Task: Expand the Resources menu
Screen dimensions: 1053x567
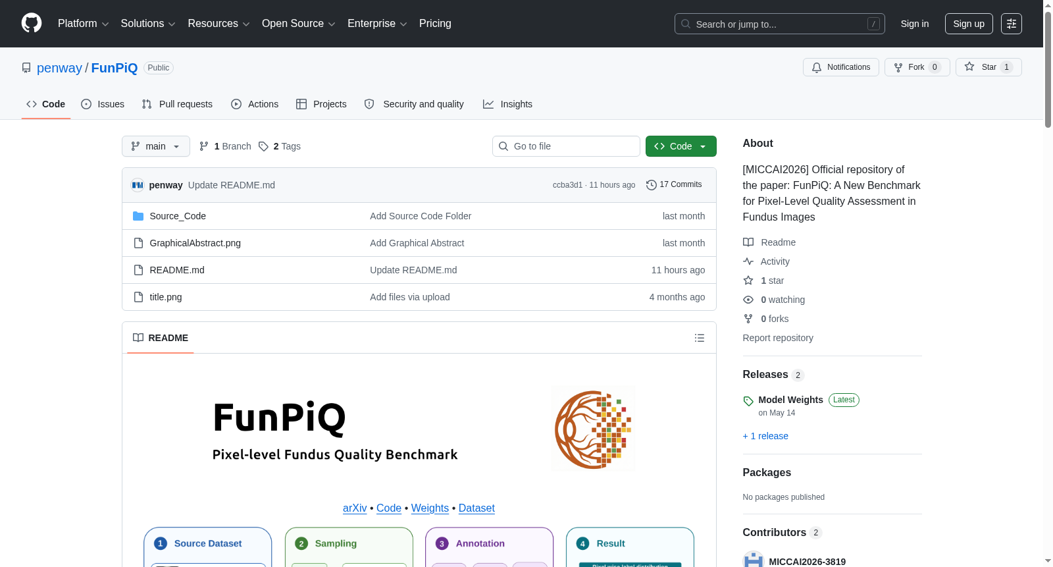Action: pyautogui.click(x=218, y=24)
